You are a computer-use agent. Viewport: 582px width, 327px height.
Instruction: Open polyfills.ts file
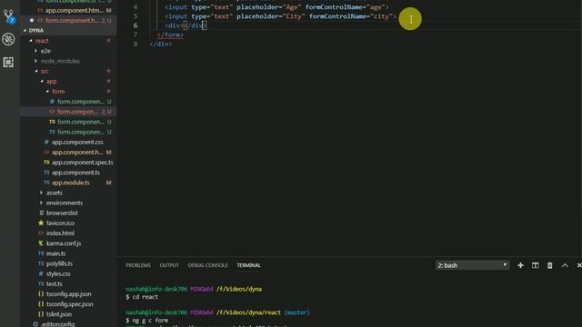59,263
